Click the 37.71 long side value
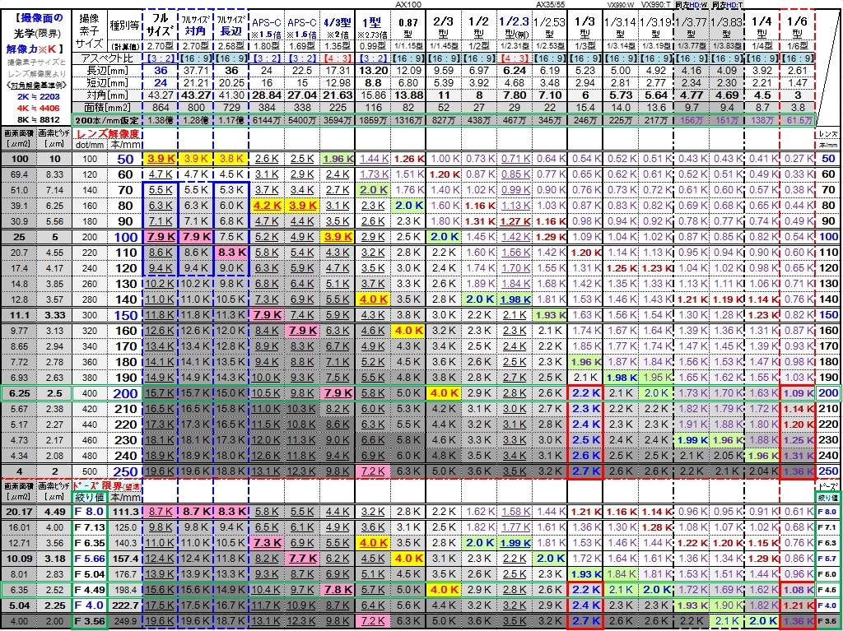Image resolution: width=843 pixels, height=631 pixels. coord(196,71)
